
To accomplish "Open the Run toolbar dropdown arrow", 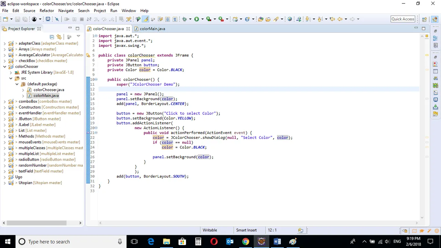I will coord(202,19).
